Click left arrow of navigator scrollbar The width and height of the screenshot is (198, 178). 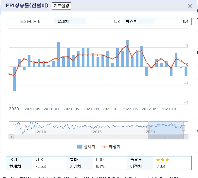pos(11,137)
